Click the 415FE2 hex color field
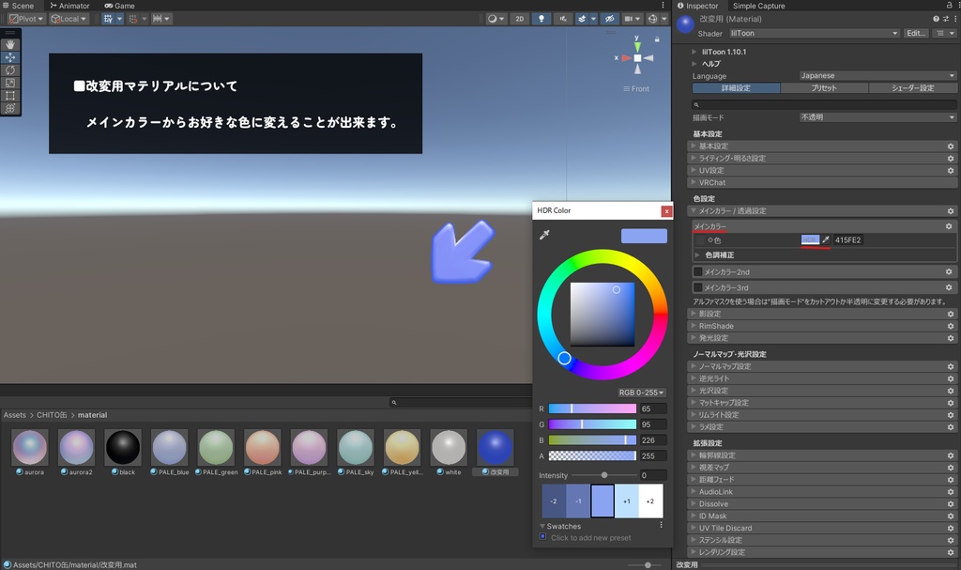This screenshot has width=961, height=570. (848, 239)
